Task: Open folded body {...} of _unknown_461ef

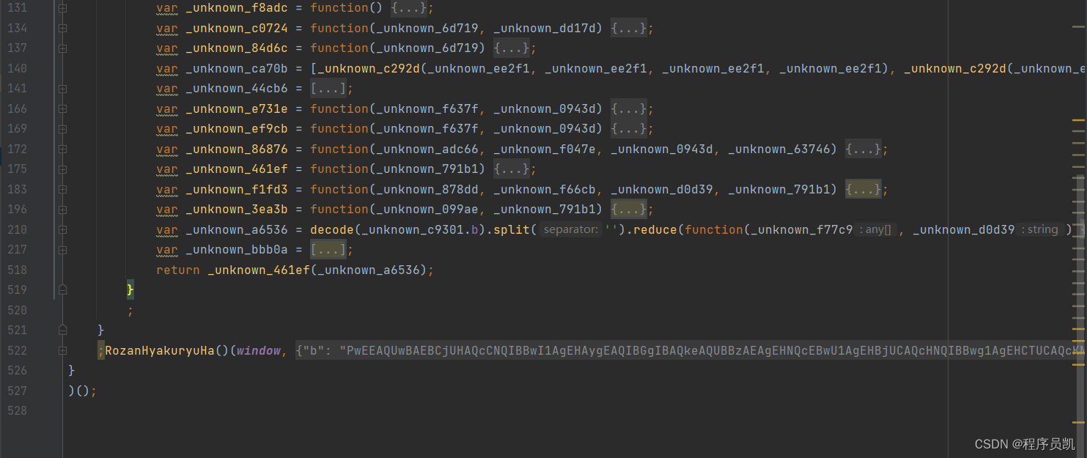Action: point(512,169)
